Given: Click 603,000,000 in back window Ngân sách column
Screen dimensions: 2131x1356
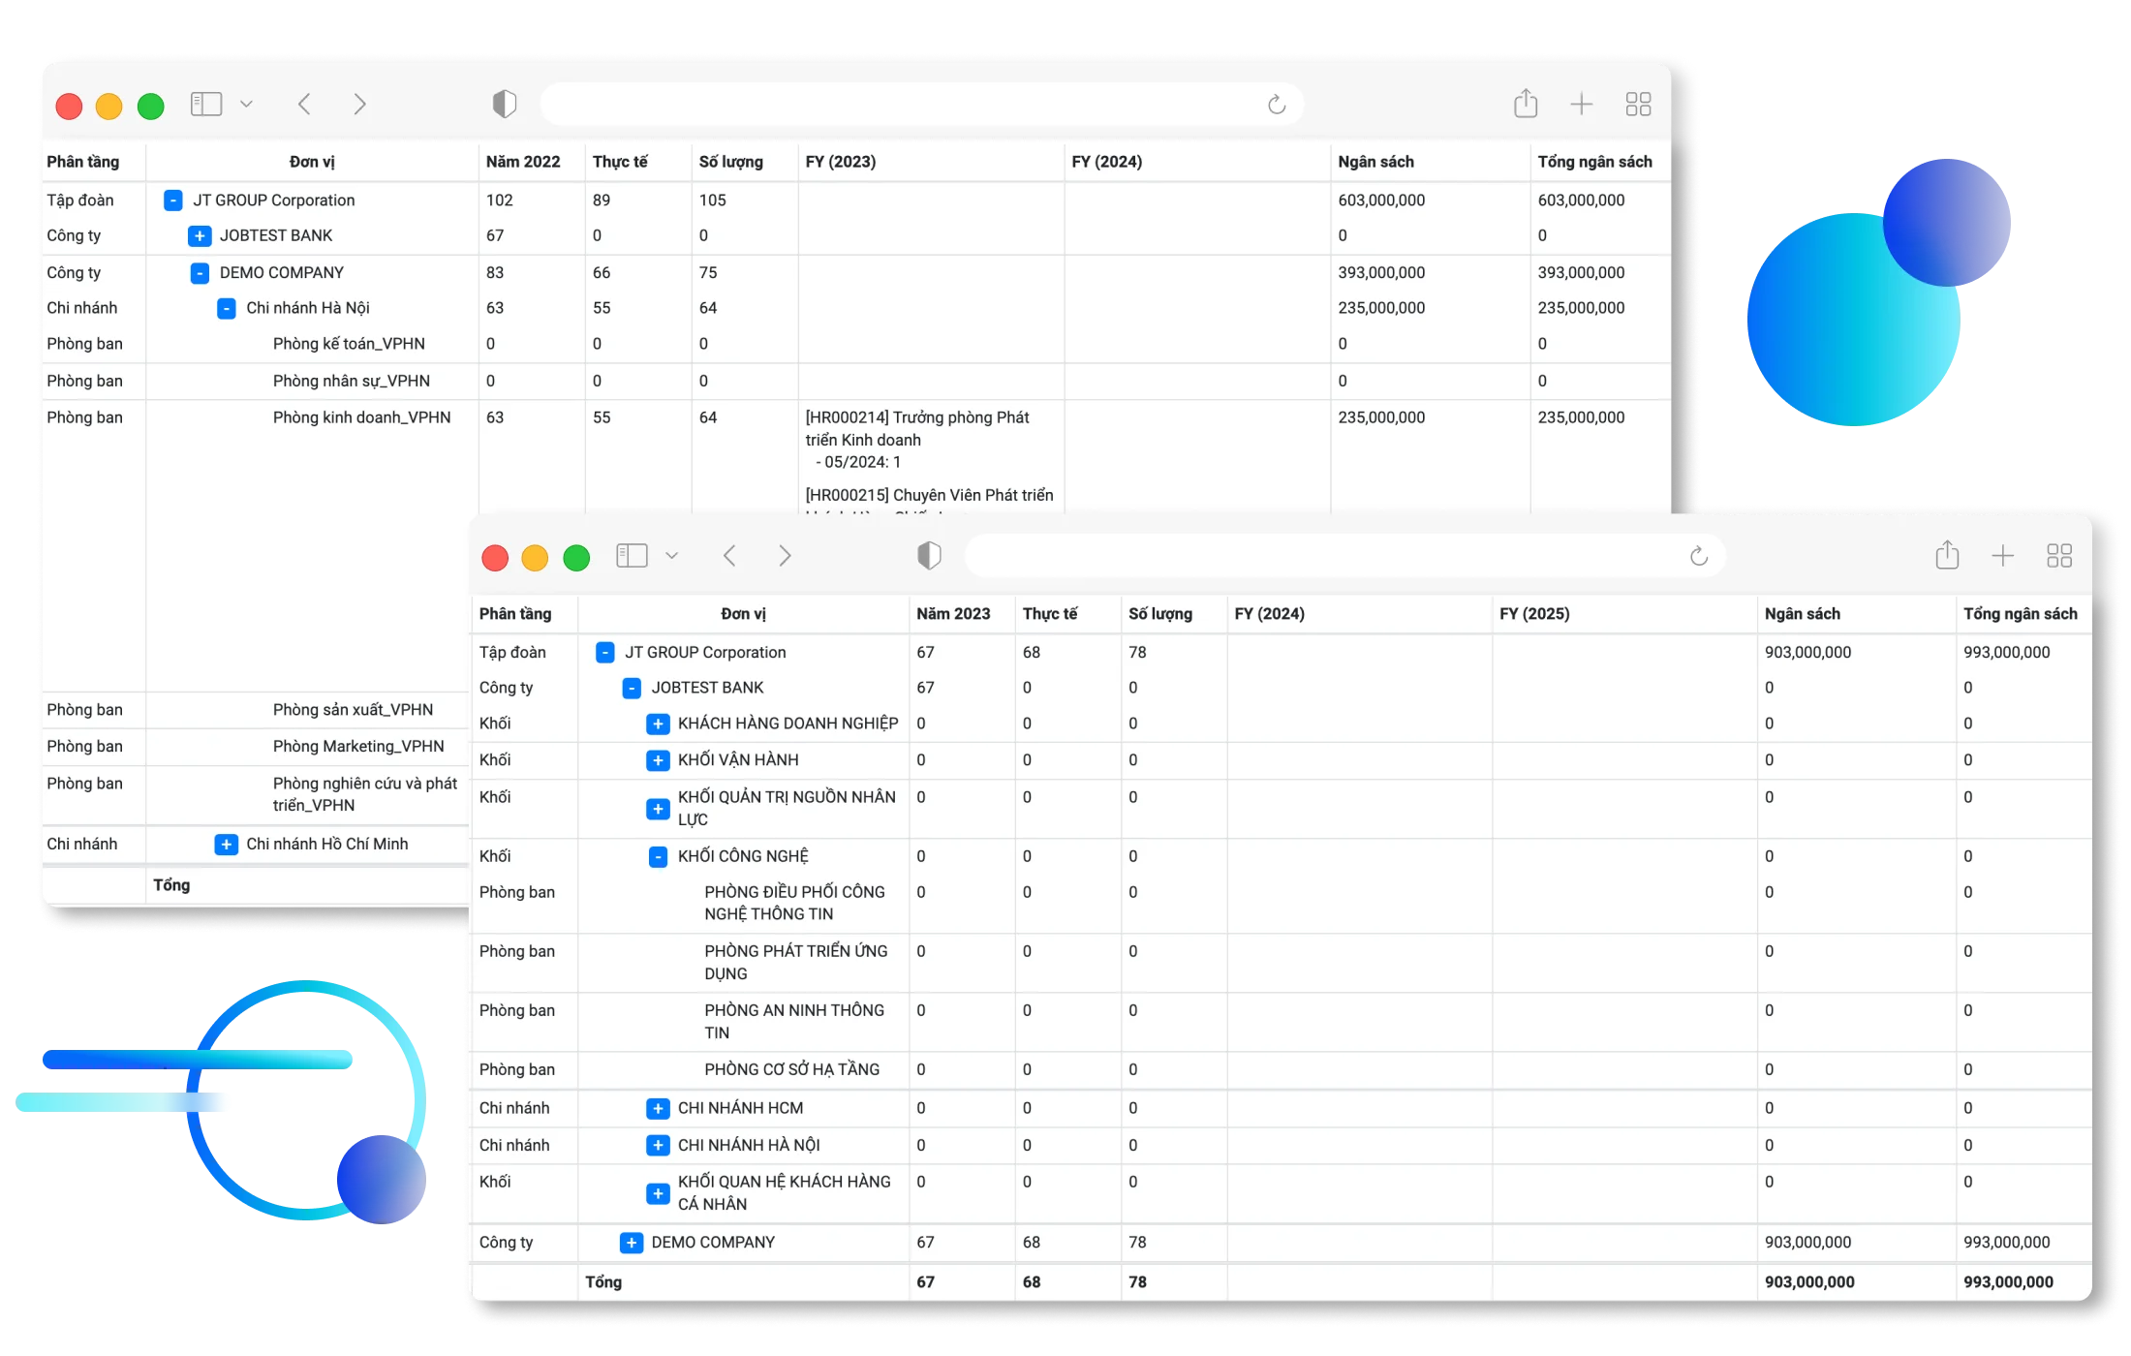Looking at the screenshot, I should pos(1381,200).
